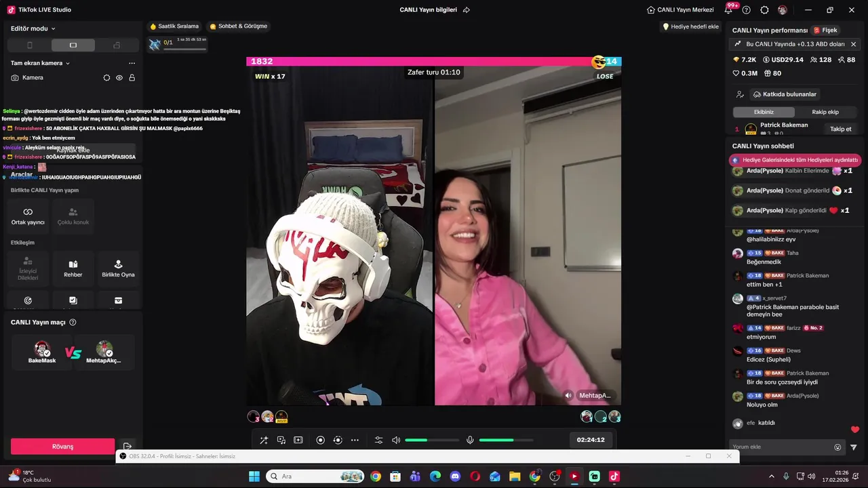Open Windows Start menu

(x=254, y=476)
